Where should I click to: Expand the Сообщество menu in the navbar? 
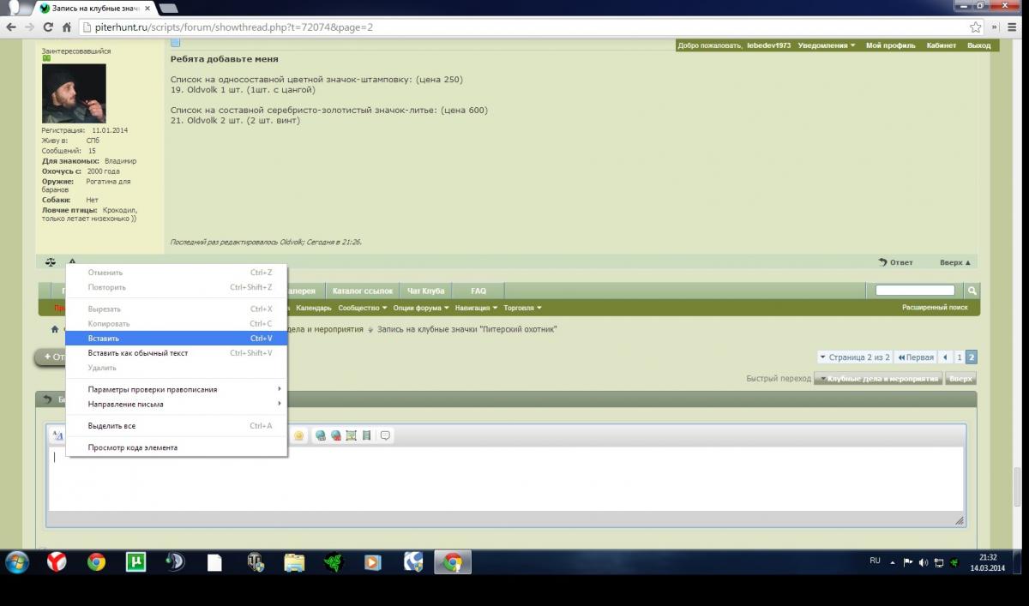[362, 308]
